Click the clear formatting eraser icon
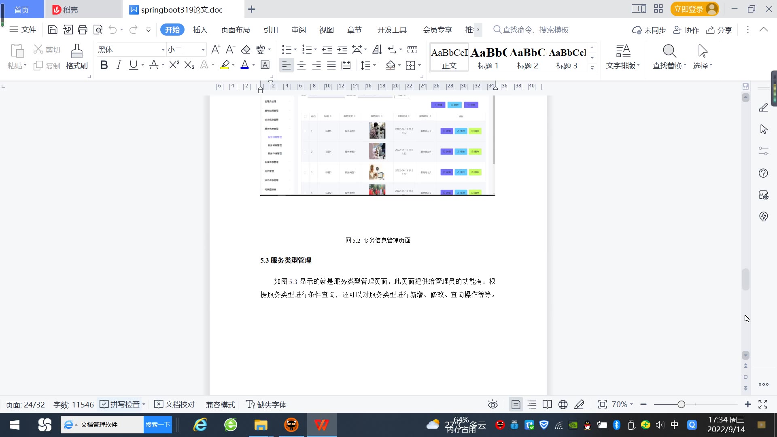The height and width of the screenshot is (437, 777). click(x=246, y=50)
